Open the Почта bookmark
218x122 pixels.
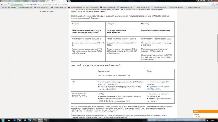(x=4, y=7)
